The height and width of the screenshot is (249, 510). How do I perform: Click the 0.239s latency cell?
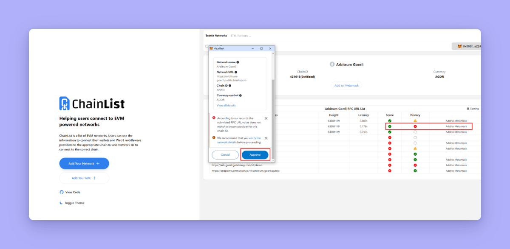pos(364,132)
